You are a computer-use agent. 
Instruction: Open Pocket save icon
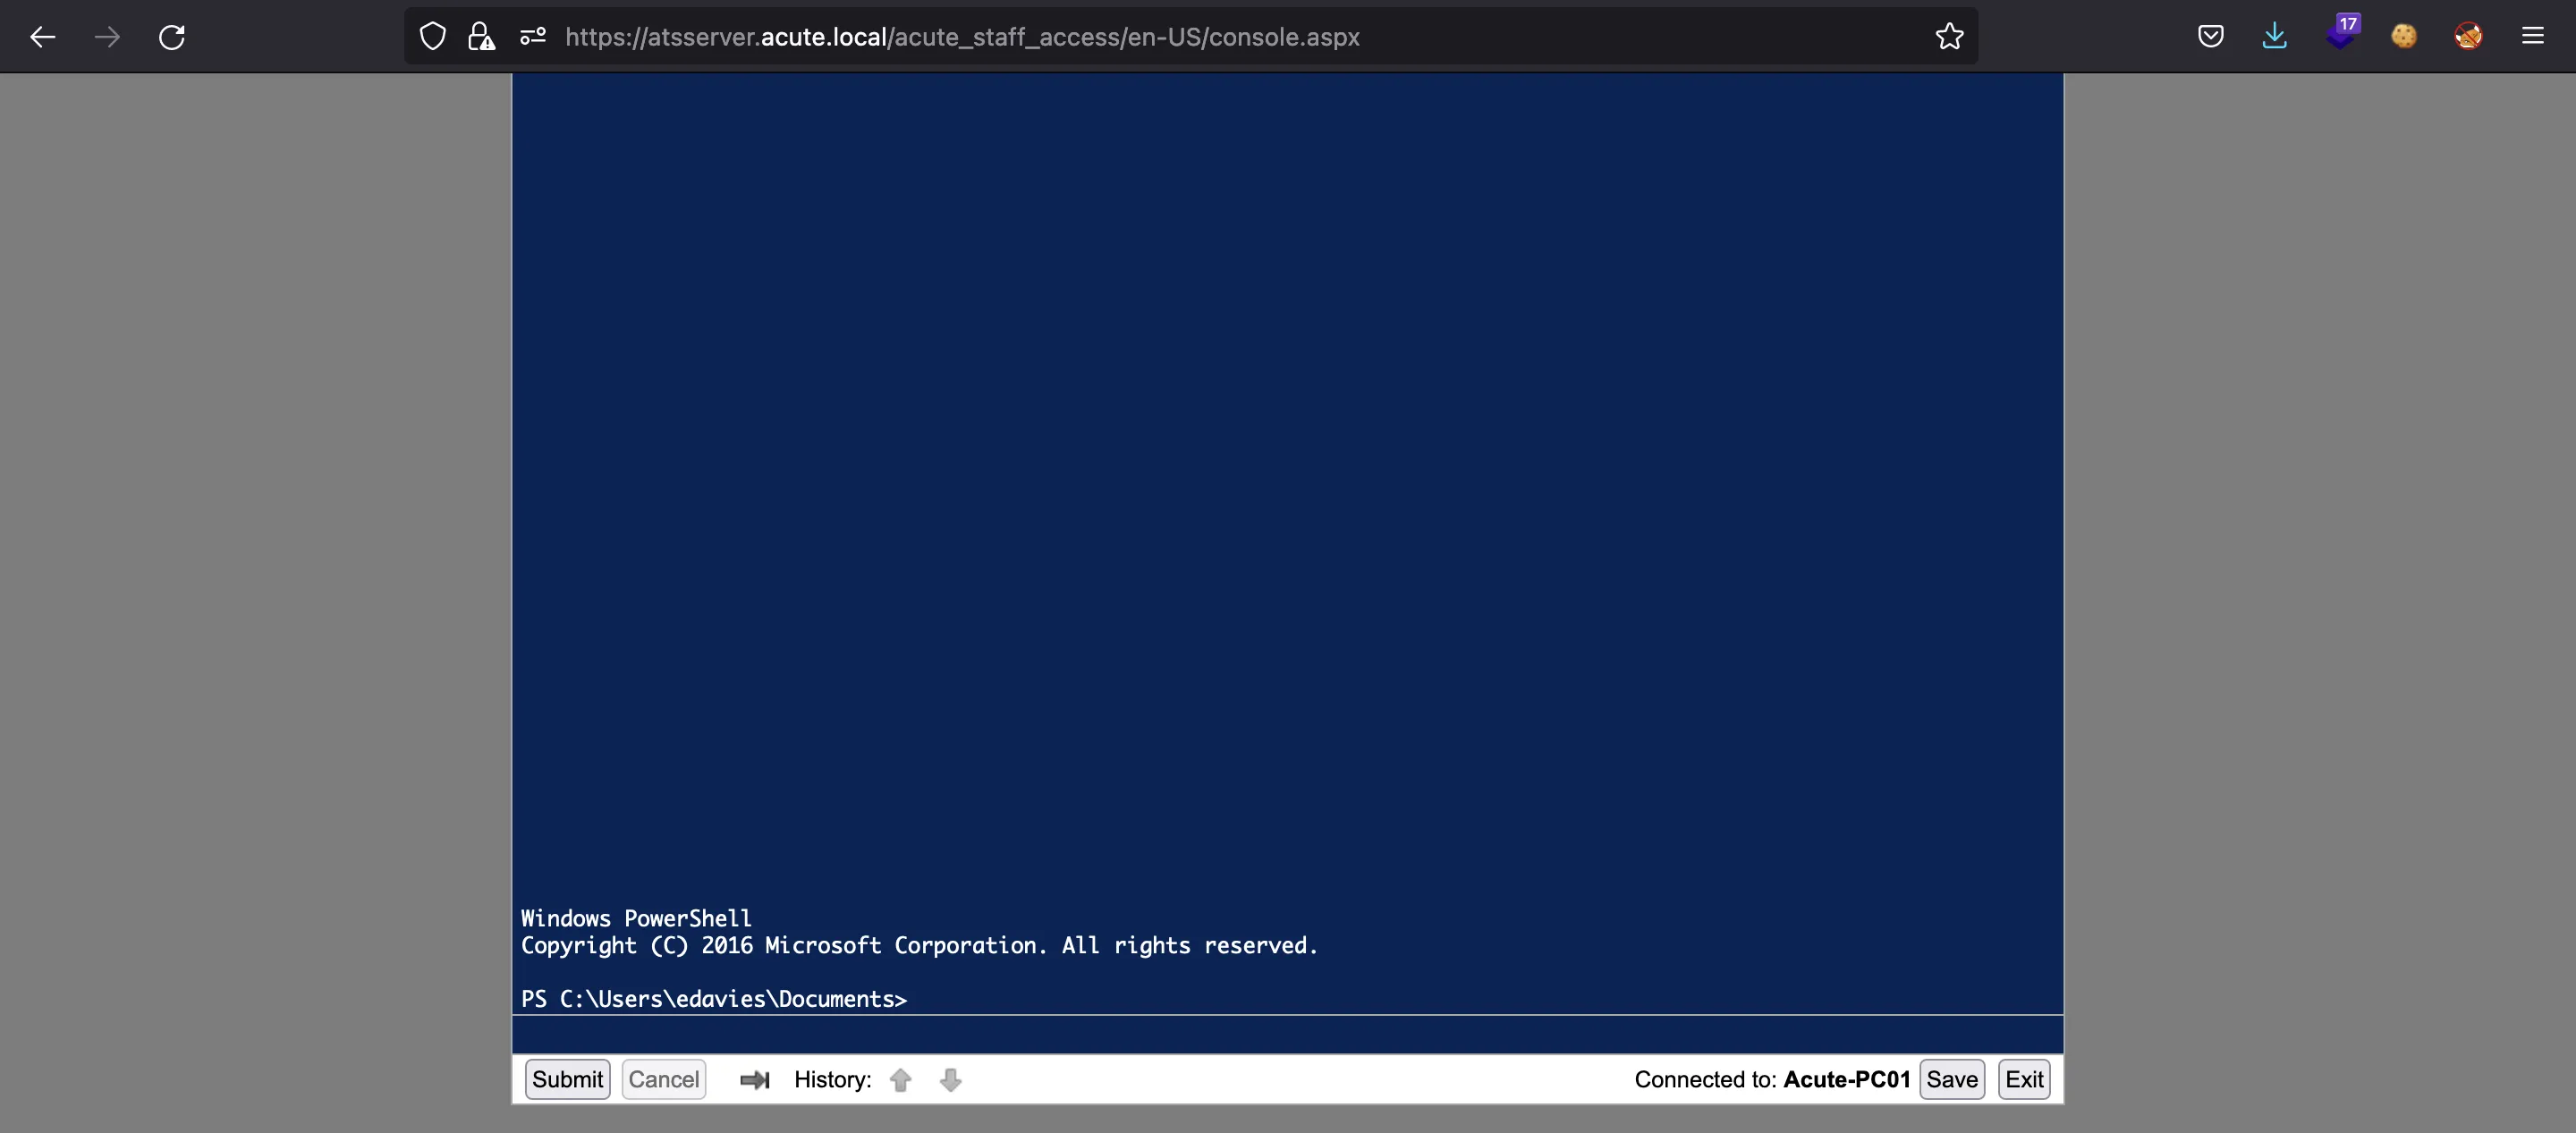coord(2211,37)
